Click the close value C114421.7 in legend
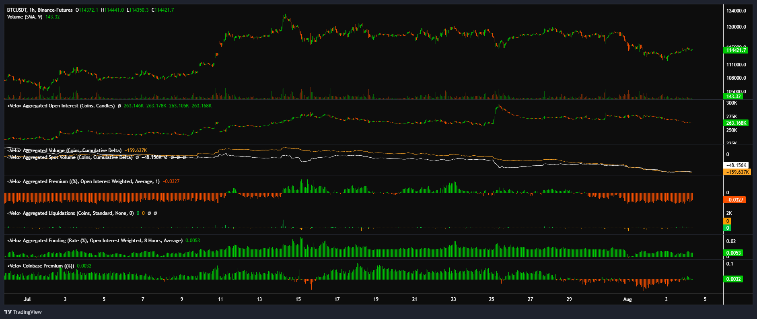 coord(163,10)
